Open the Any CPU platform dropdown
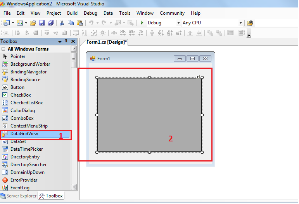Screen dimensions: 299x204 (240, 23)
